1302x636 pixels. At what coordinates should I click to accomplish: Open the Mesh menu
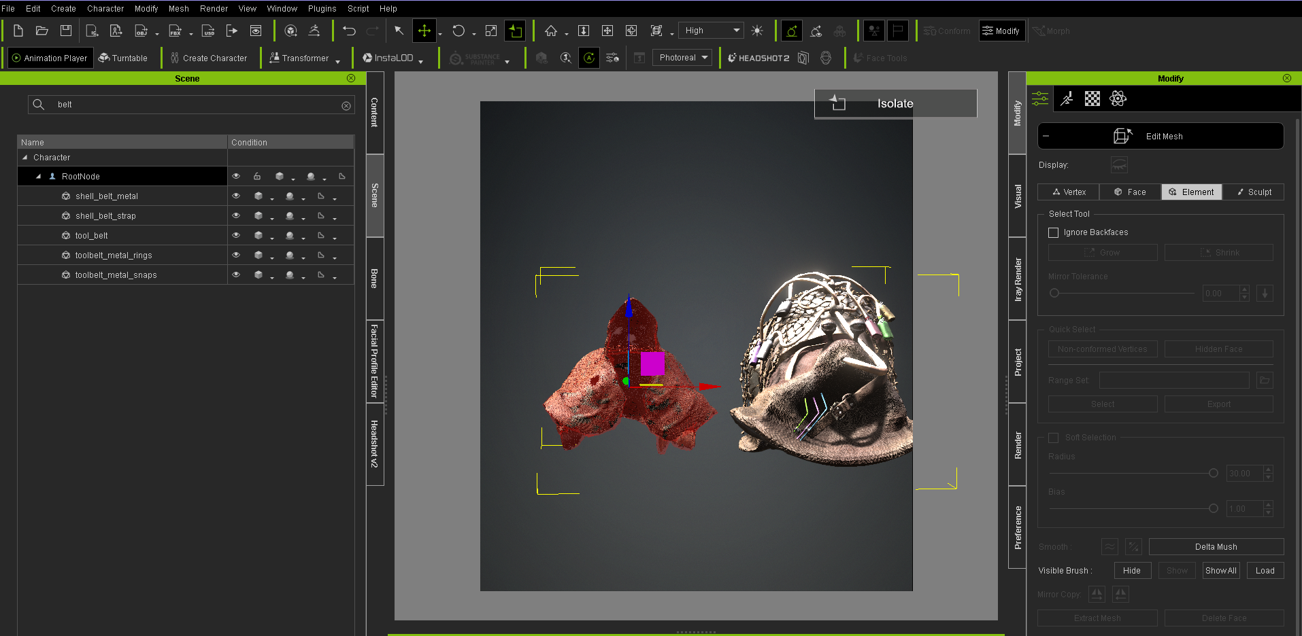(x=179, y=9)
